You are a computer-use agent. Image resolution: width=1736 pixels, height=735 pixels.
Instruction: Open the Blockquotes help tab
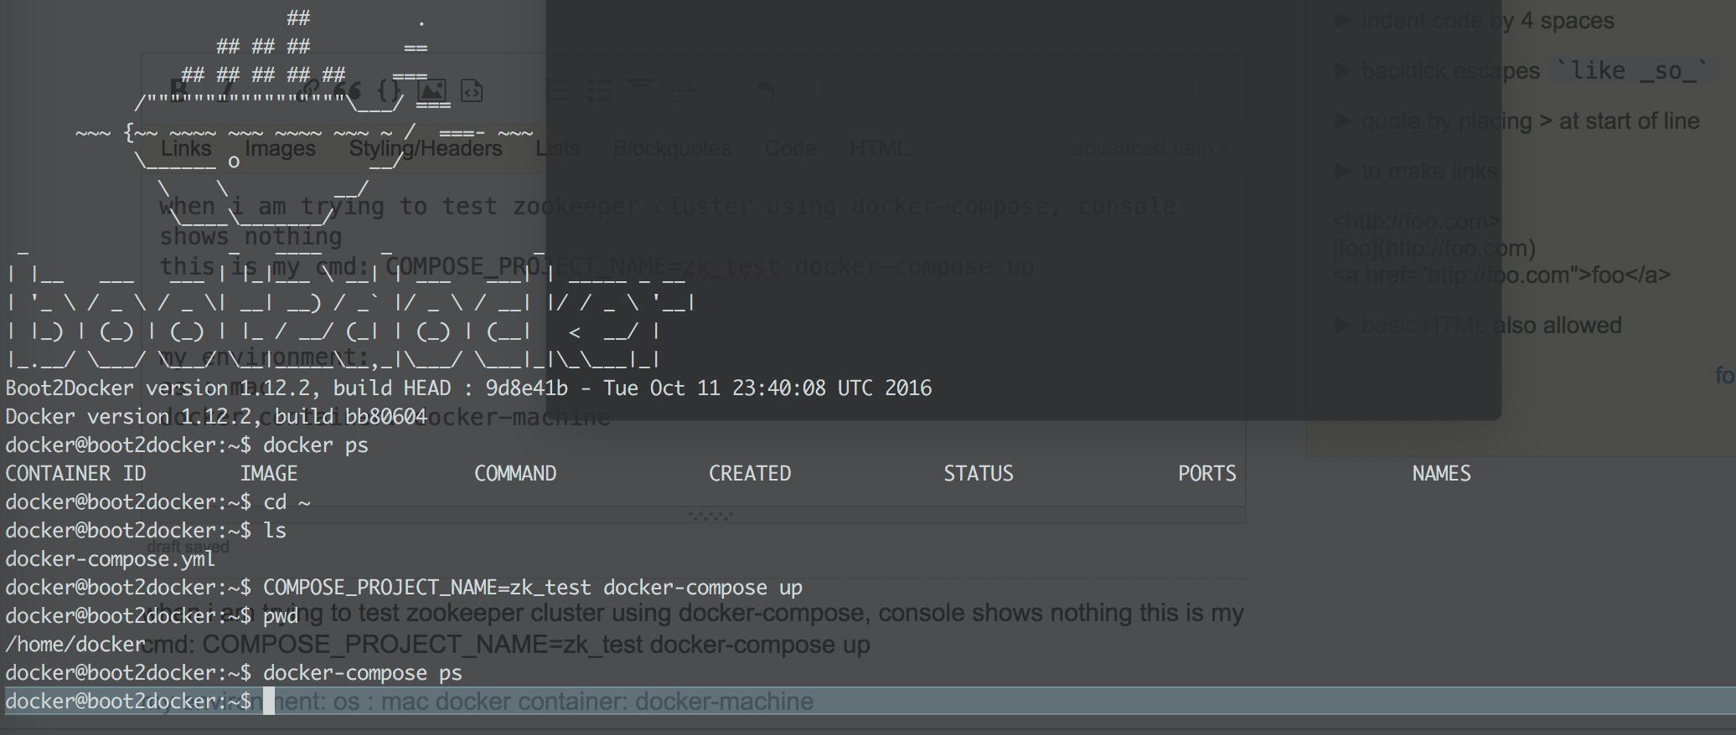[673, 148]
